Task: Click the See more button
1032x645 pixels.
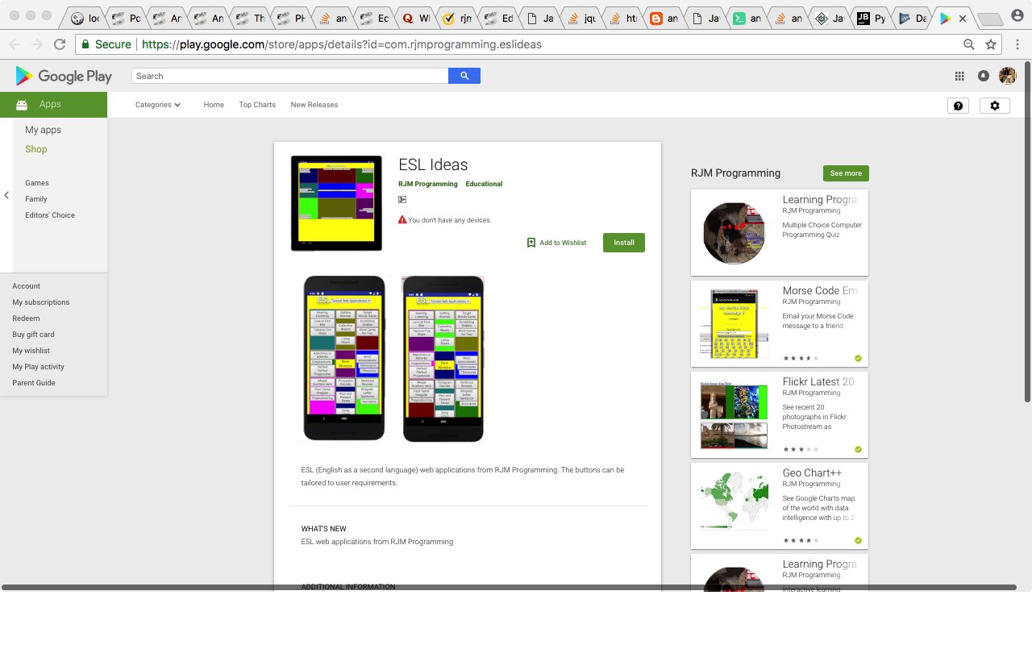Action: [846, 173]
